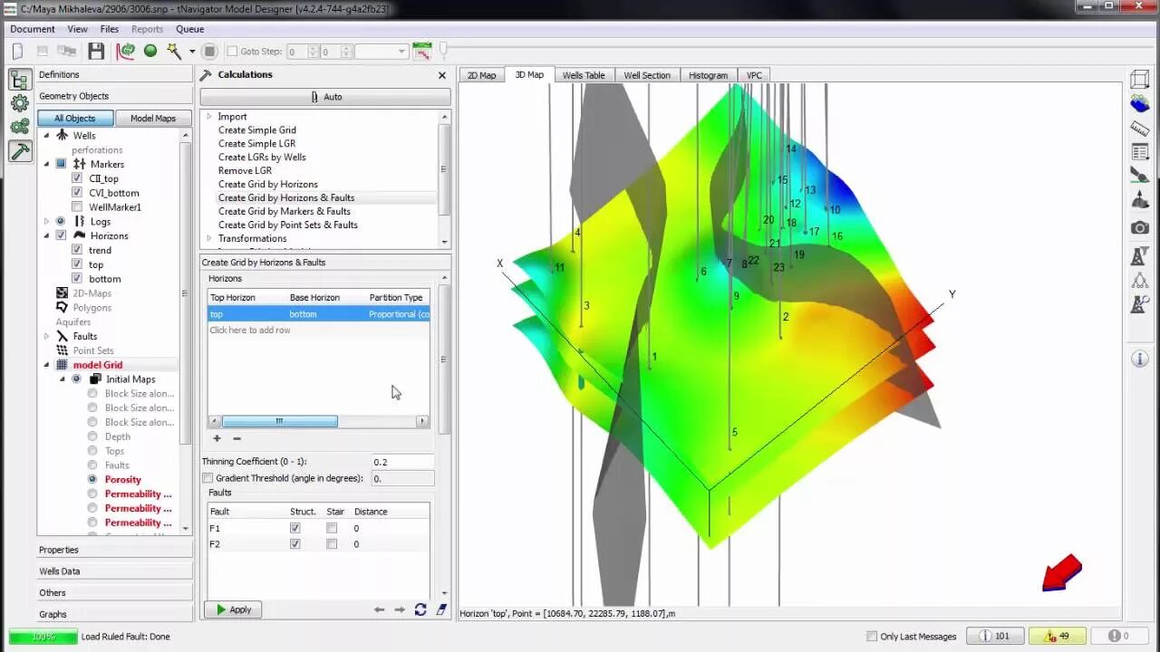Toggle the CII_top marker checkbox

tap(77, 178)
